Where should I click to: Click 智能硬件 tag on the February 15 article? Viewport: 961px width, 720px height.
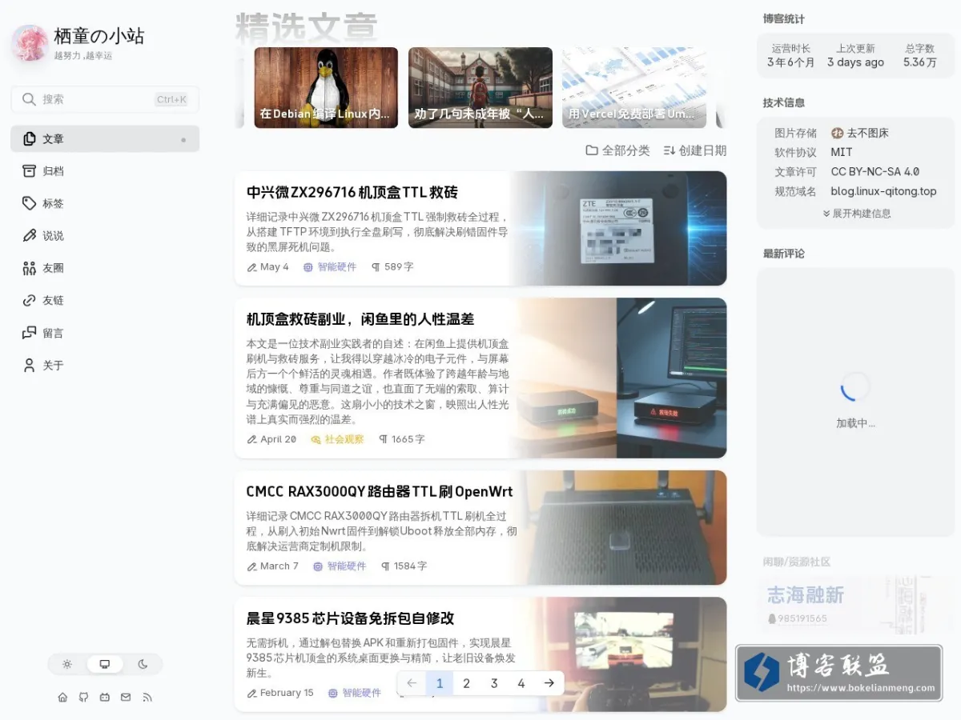355,693
